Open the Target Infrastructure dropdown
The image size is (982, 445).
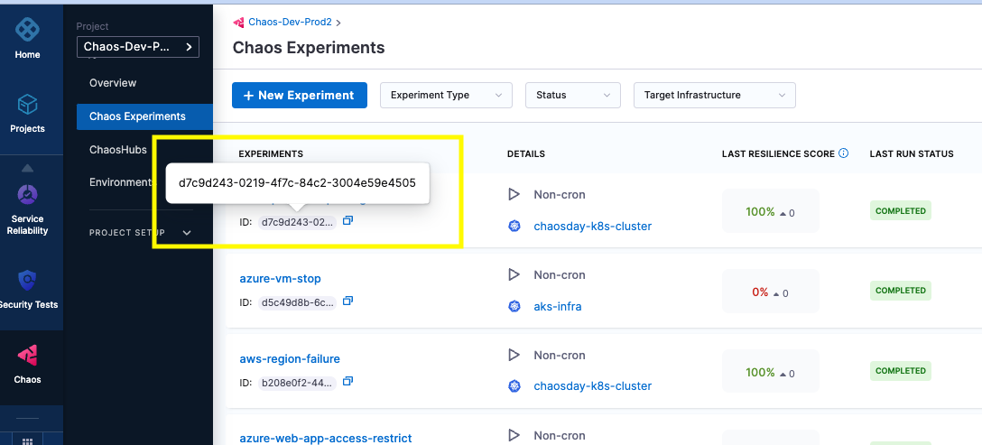(714, 95)
